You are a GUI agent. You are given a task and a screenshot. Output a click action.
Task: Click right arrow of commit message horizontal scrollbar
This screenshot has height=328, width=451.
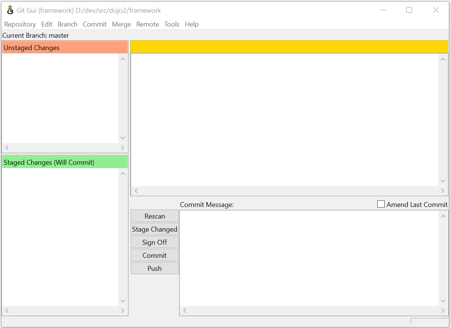(x=443, y=310)
